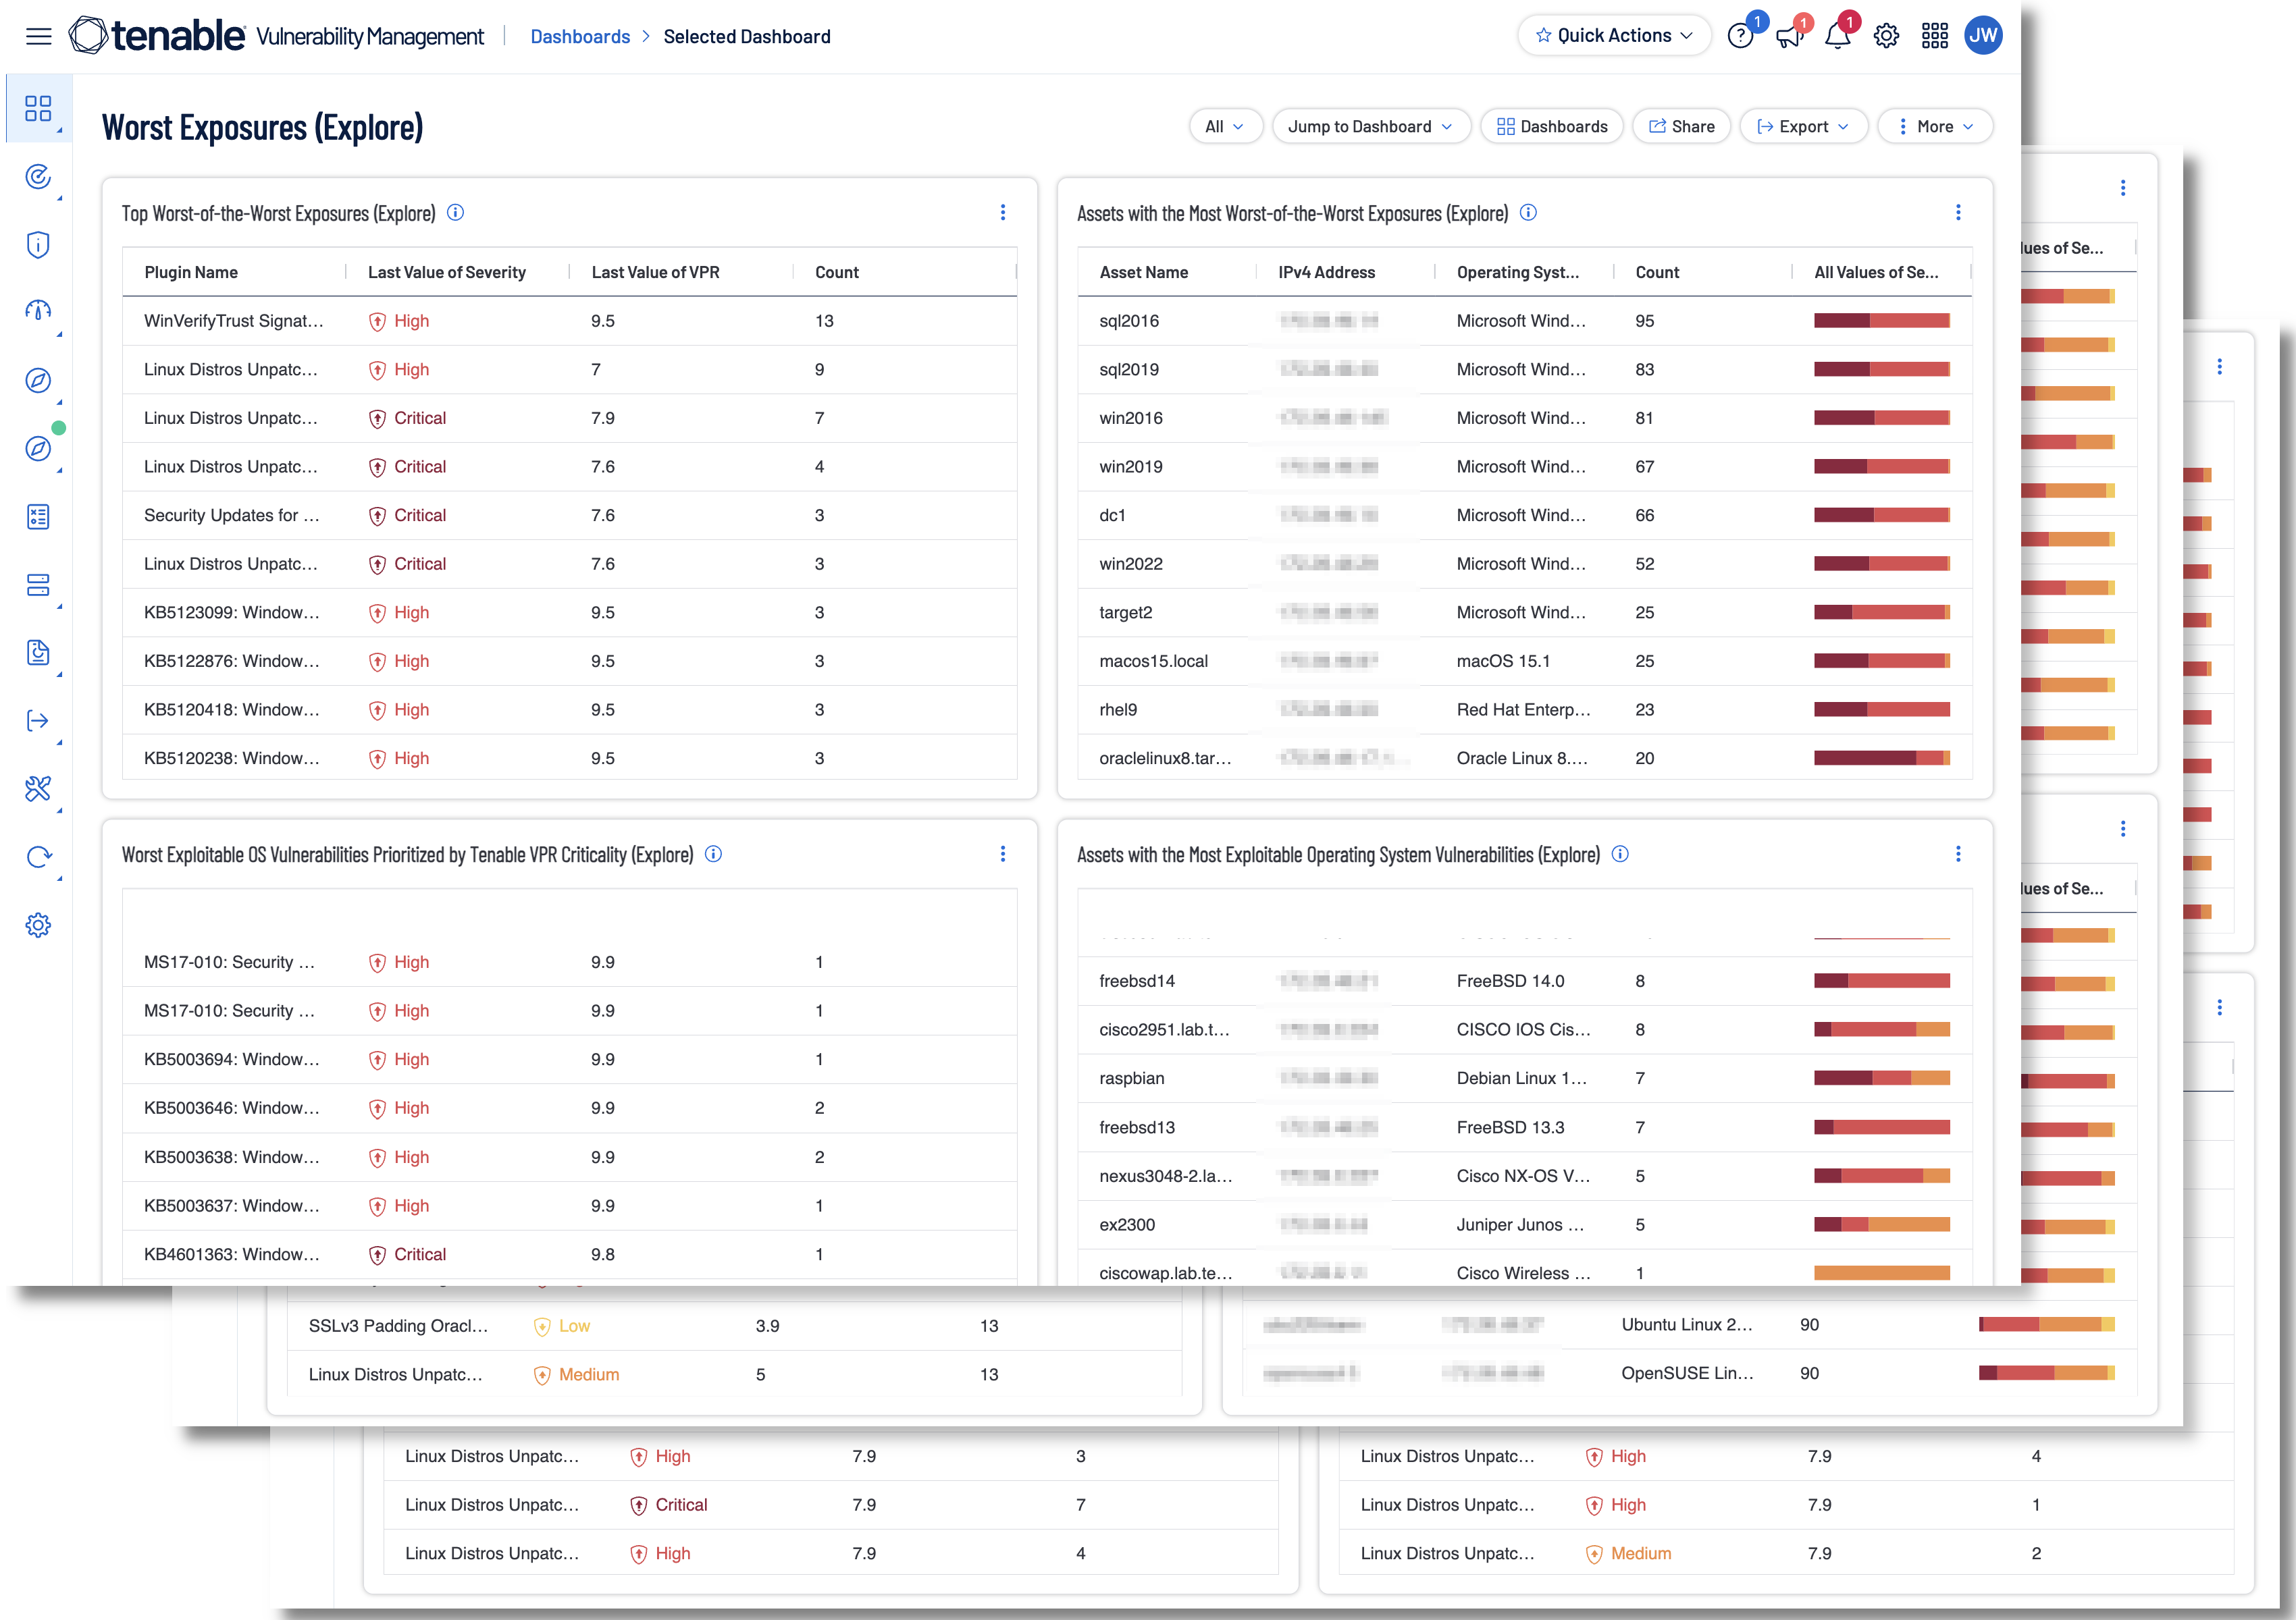Viewport: 2296px width, 1620px height.
Task: Click the Dashboards button
Action: pos(1551,127)
